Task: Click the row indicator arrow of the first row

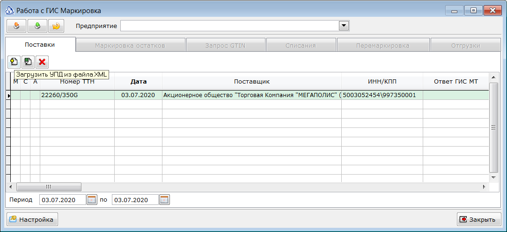Action: [x=9, y=95]
